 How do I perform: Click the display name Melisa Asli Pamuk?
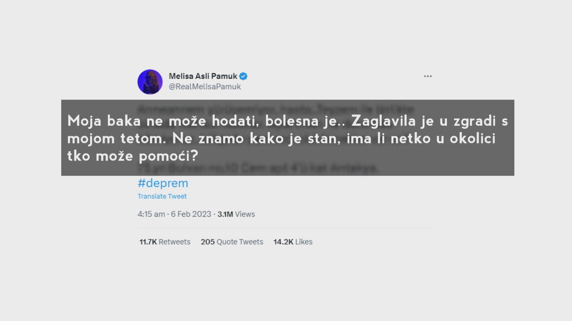tap(203, 76)
